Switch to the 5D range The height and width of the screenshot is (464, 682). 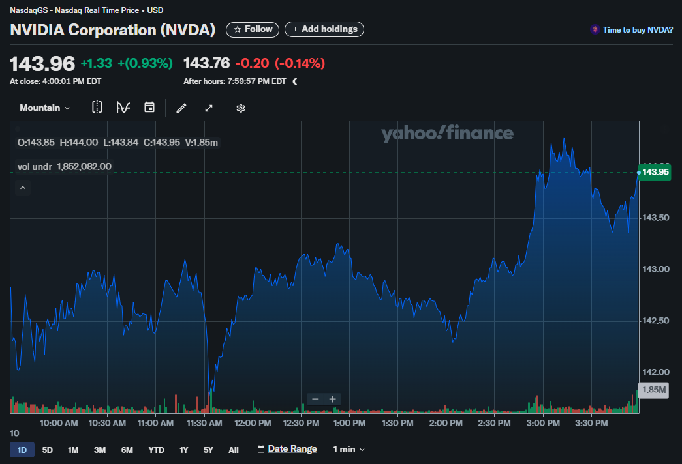pyautogui.click(x=48, y=450)
